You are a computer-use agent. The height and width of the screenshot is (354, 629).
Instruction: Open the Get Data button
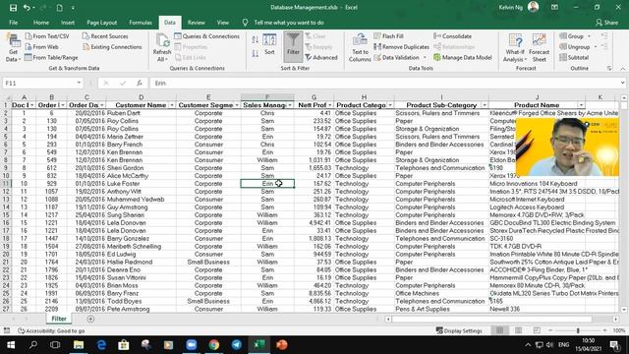point(13,48)
